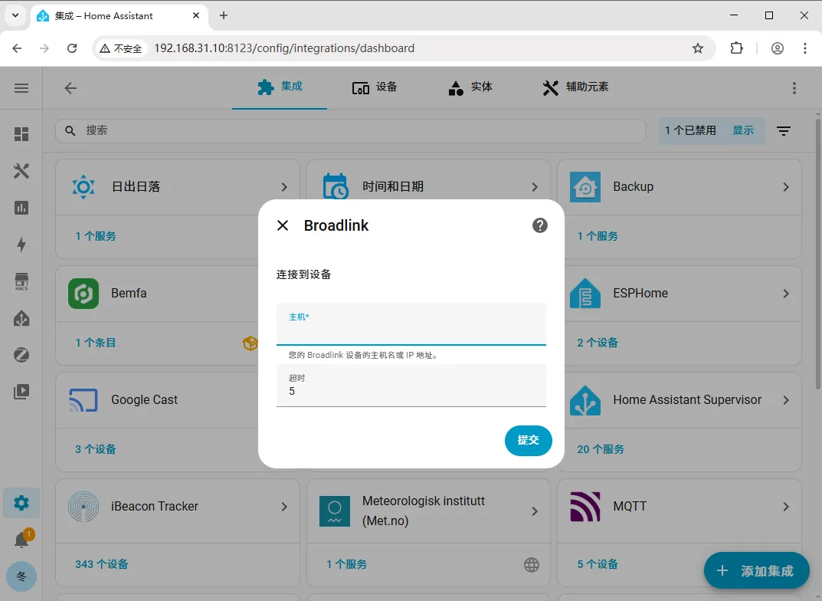Expand the Home Assistant Supervisor chevron
Image resolution: width=822 pixels, height=601 pixels.
click(786, 400)
